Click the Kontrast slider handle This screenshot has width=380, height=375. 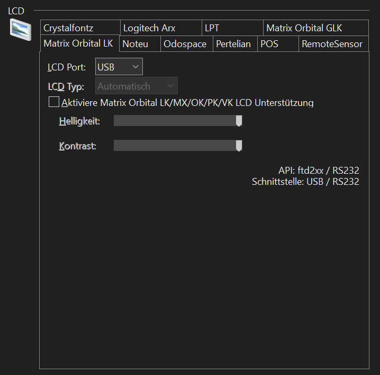click(x=239, y=146)
